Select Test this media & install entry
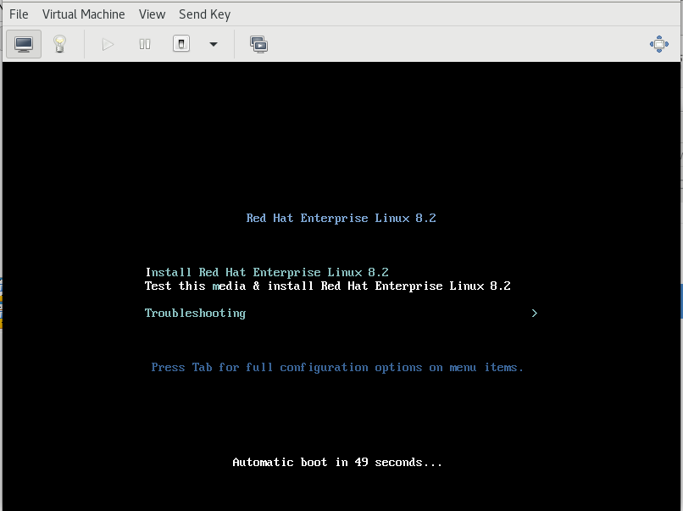Viewport: 683px width, 511px height. click(x=328, y=286)
